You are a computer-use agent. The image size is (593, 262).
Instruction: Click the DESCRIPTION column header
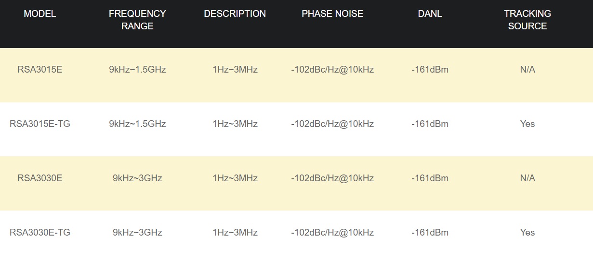coord(235,14)
